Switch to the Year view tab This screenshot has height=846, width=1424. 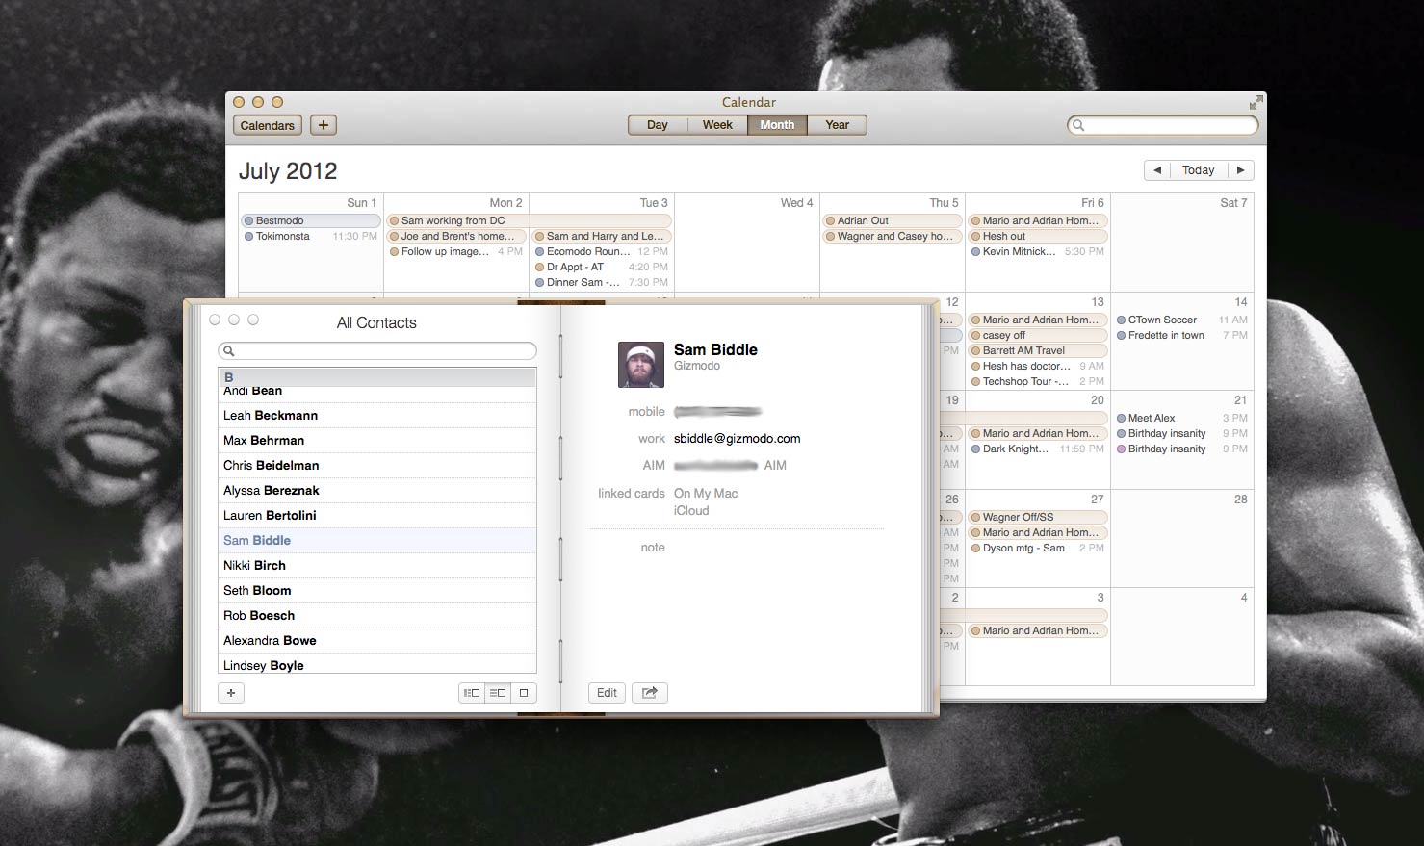pyautogui.click(x=837, y=125)
